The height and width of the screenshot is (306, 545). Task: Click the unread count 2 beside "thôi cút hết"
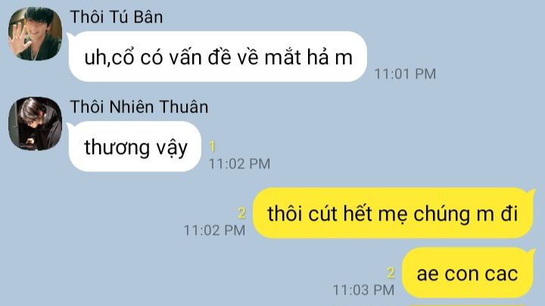click(x=242, y=212)
